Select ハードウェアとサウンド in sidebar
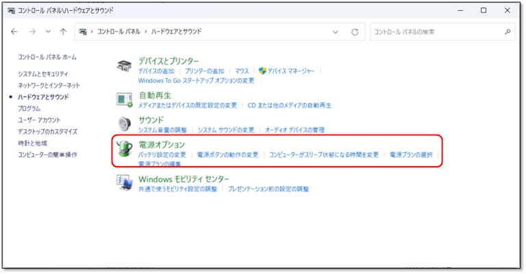Screen dimensions: 526x274 (43, 97)
